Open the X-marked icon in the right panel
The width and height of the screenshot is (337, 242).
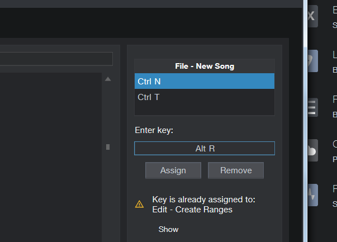pyautogui.click(x=312, y=16)
